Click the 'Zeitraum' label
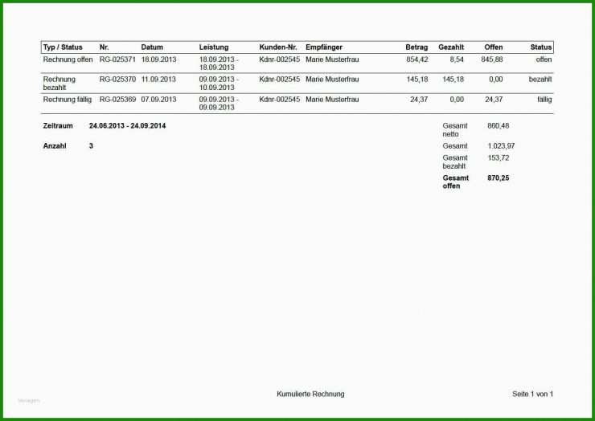 coord(58,126)
